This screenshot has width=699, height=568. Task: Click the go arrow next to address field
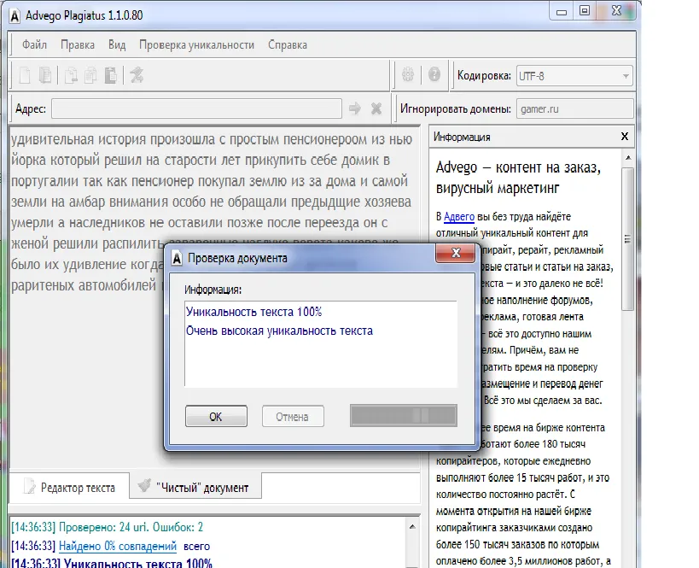coord(355,108)
